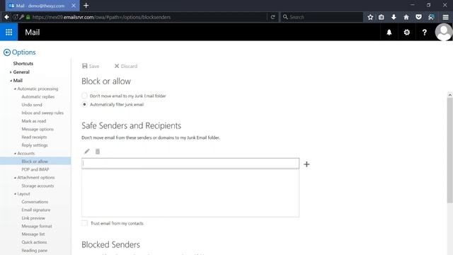This screenshot has width=453, height=255.
Task: Open Storage accounts settings
Action: [38, 186]
